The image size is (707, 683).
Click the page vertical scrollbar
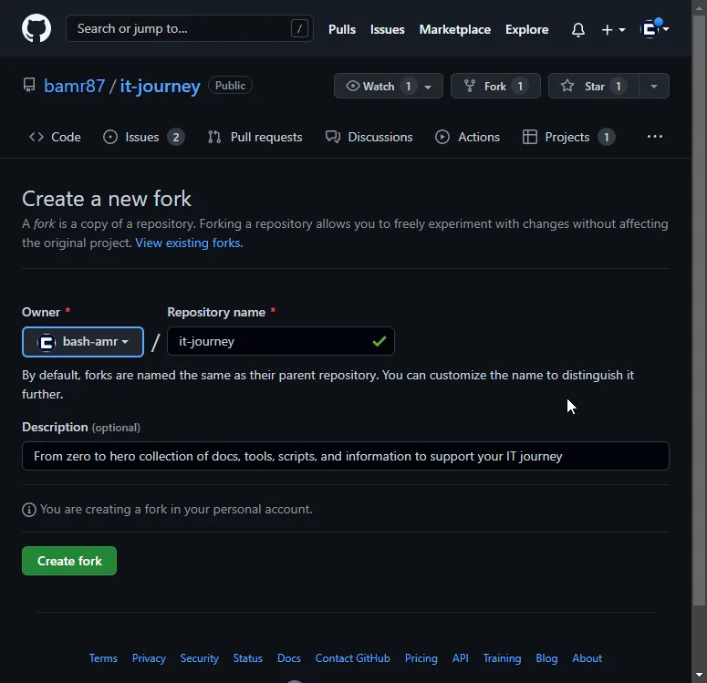699,311
